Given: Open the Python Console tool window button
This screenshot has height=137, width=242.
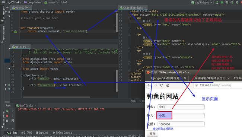Looking at the screenshot, I should point(63,133).
